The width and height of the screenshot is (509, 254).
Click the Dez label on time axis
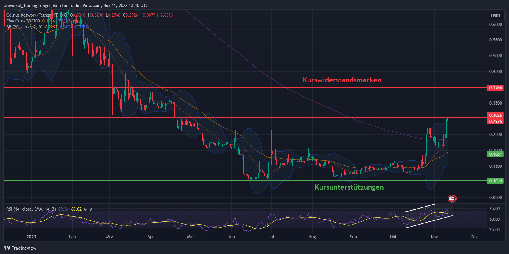pyautogui.click(x=474, y=237)
